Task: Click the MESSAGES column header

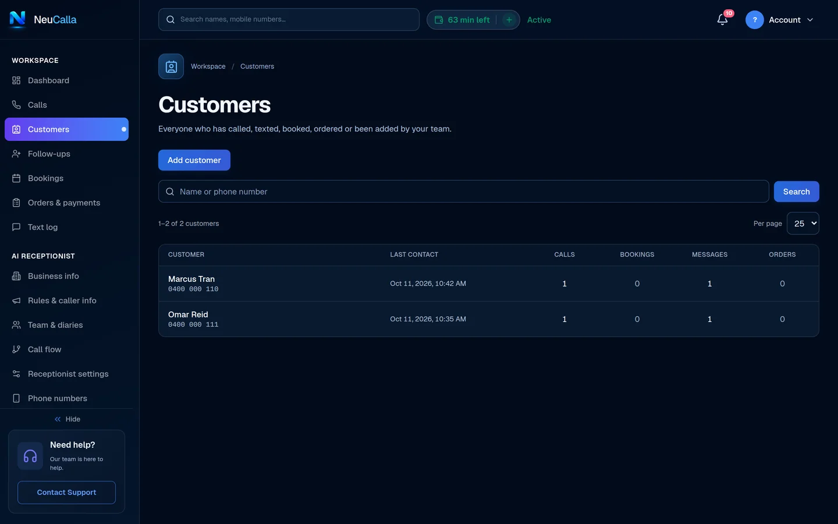Action: click(x=709, y=254)
